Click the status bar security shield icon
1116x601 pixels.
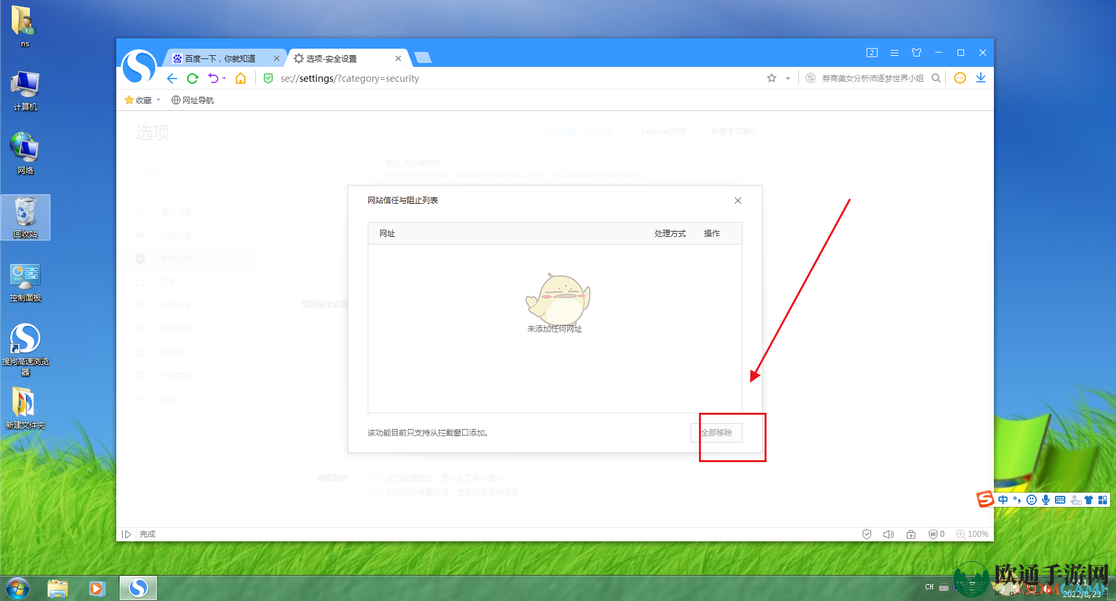[867, 534]
